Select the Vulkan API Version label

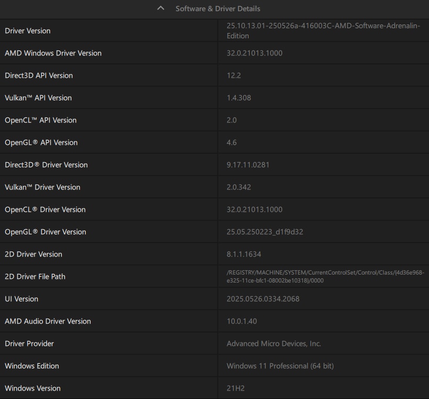click(38, 98)
